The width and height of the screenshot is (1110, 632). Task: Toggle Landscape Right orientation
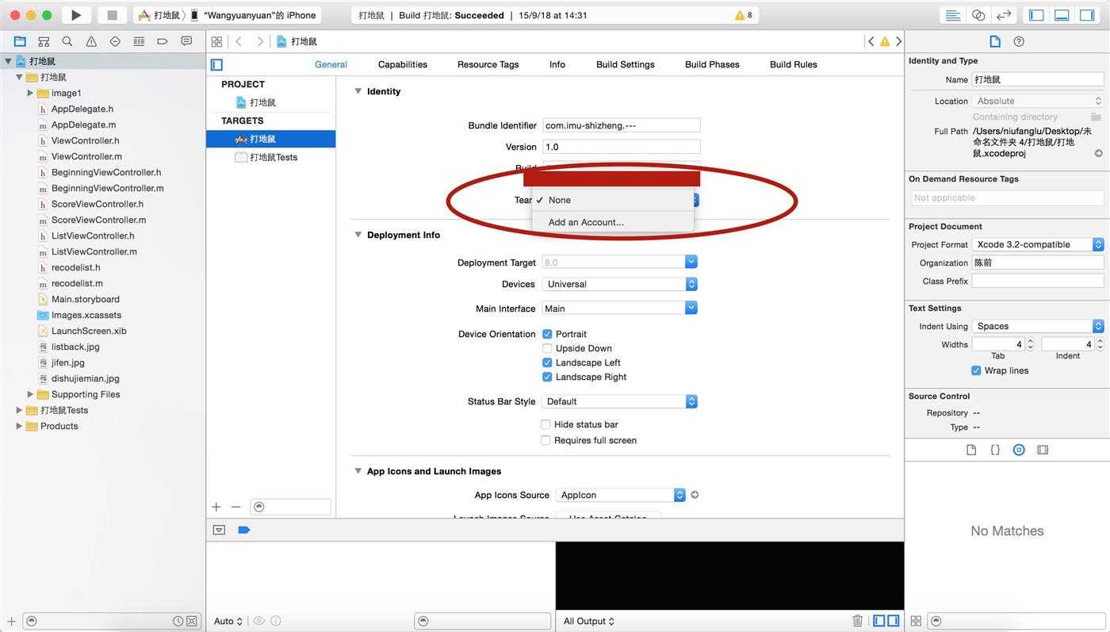point(546,377)
